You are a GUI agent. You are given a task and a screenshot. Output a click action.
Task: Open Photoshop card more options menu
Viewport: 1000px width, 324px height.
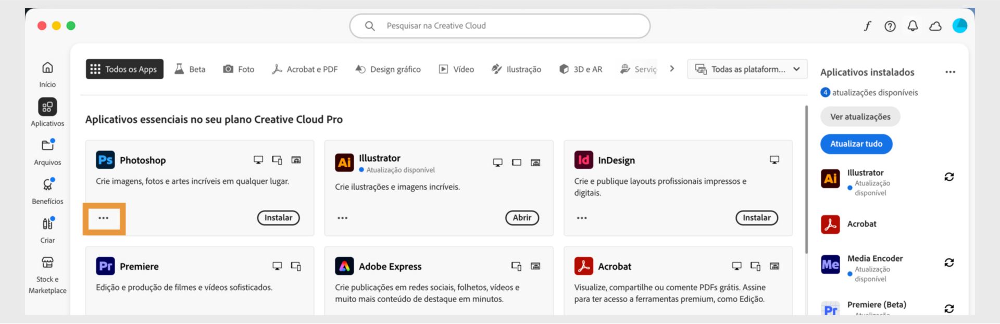click(104, 218)
